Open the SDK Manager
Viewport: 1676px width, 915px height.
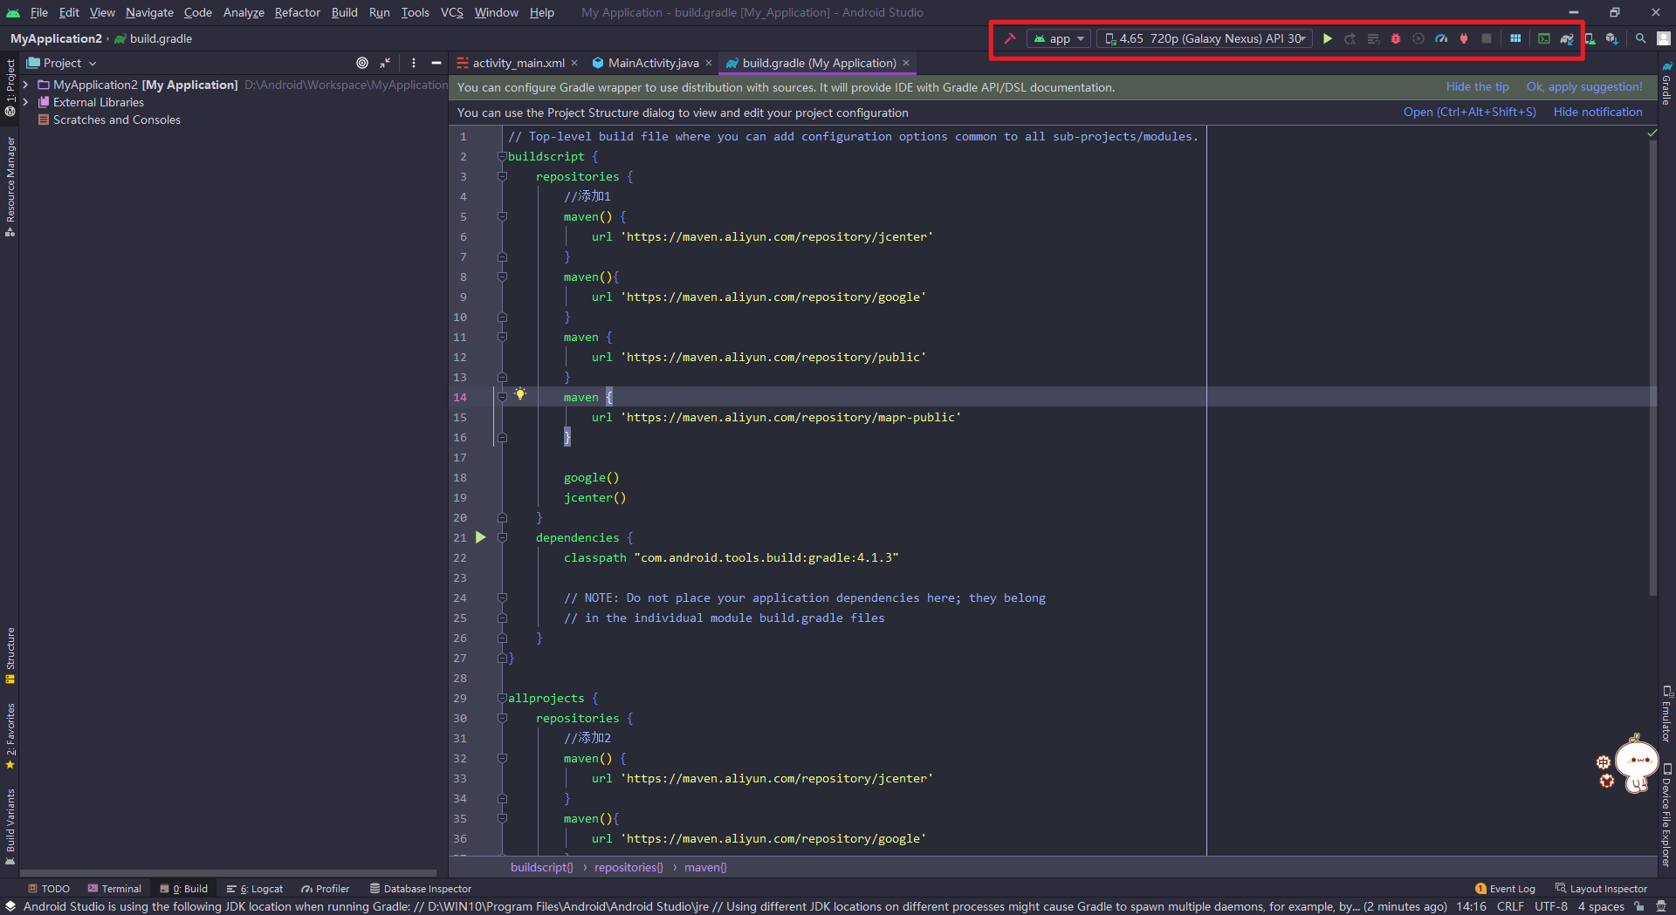pyautogui.click(x=1612, y=38)
